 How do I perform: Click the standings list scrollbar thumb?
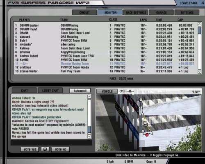pos(199,30)
